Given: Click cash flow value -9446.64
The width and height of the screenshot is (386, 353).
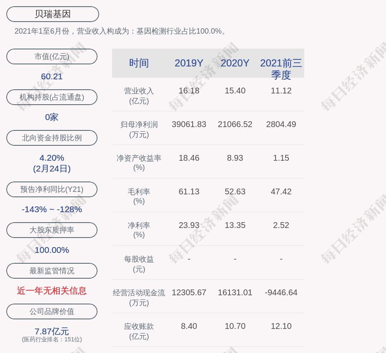Looking at the screenshot, I should (x=281, y=292).
